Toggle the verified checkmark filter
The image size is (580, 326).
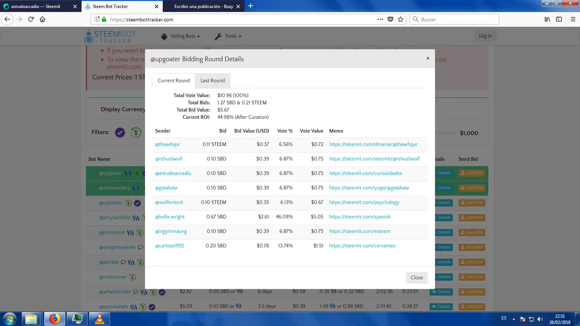(120, 133)
